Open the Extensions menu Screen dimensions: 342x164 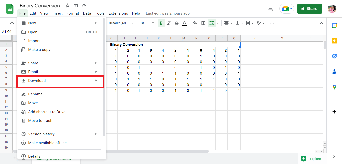(x=118, y=13)
